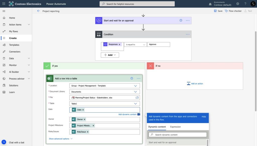Remove the Risk/Issue token
The image size is (257, 146).
[x=88, y=132]
